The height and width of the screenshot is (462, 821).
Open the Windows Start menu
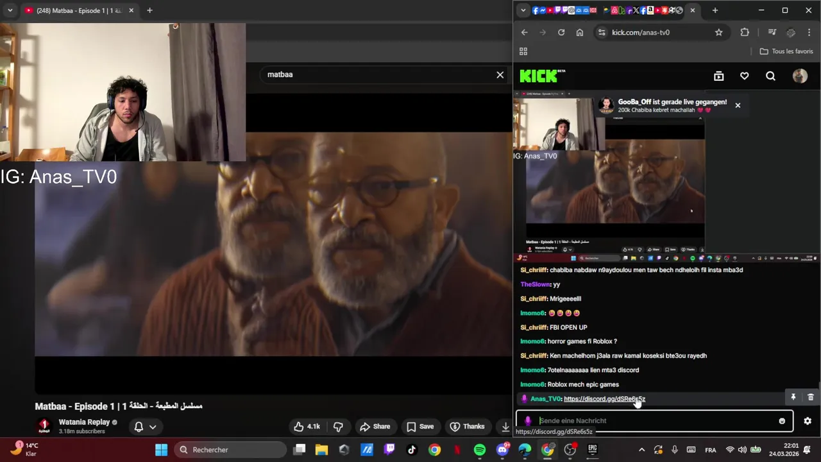click(x=162, y=450)
